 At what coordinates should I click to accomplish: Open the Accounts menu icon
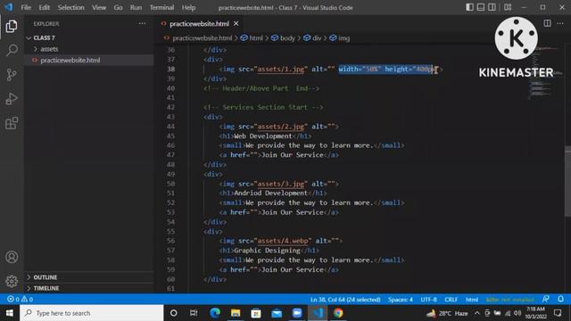click(12, 257)
